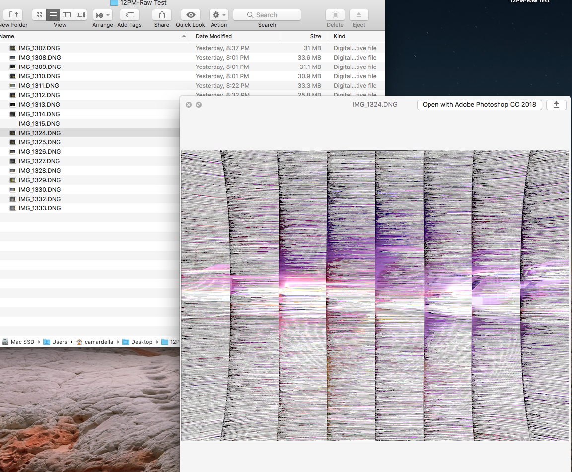The image size is (572, 472).
Task: Switch Finder to column view
Action: click(67, 15)
